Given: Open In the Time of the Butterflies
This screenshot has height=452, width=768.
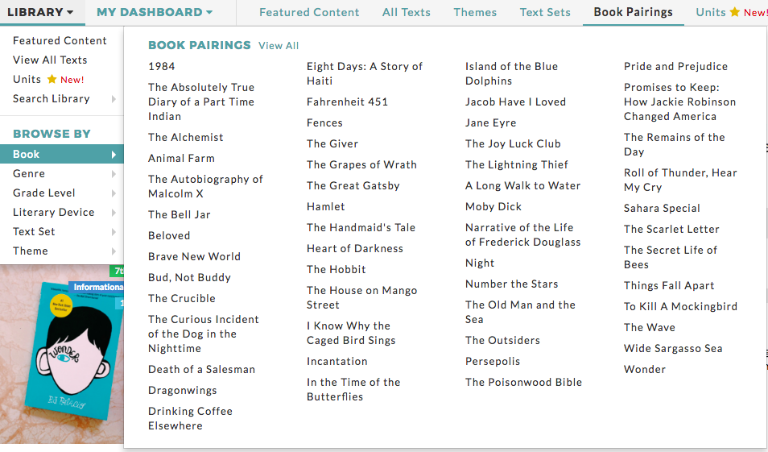Looking at the screenshot, I should (353, 389).
